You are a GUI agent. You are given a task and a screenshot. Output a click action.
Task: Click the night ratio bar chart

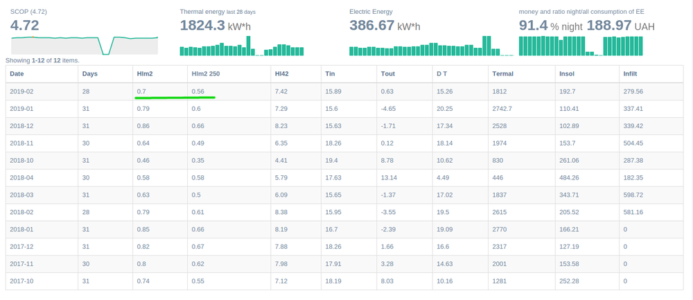581,46
